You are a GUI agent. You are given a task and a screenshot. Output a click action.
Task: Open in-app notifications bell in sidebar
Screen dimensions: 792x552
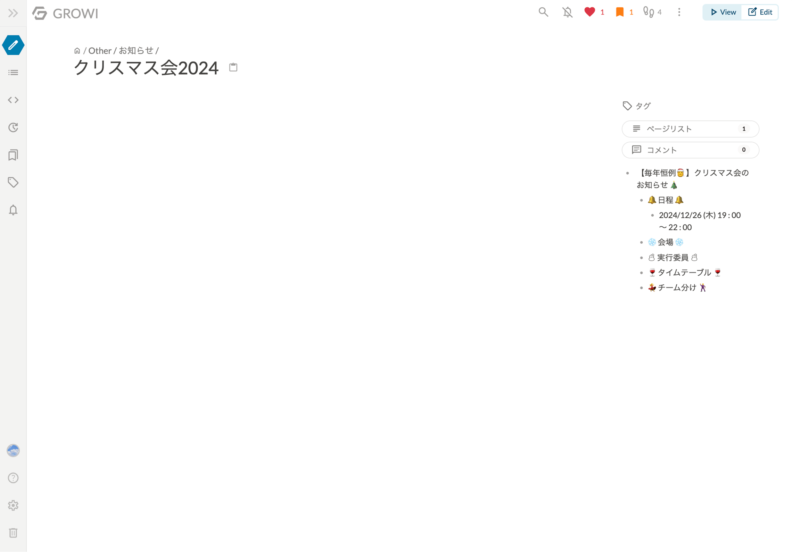pyautogui.click(x=13, y=210)
